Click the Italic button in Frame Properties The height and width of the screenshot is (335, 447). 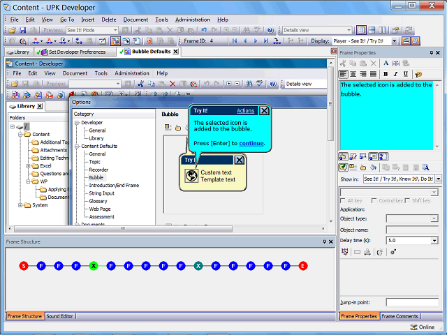[395, 74]
